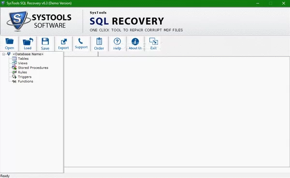Open the Order clipboard icon
290x178 pixels.
[99, 41]
